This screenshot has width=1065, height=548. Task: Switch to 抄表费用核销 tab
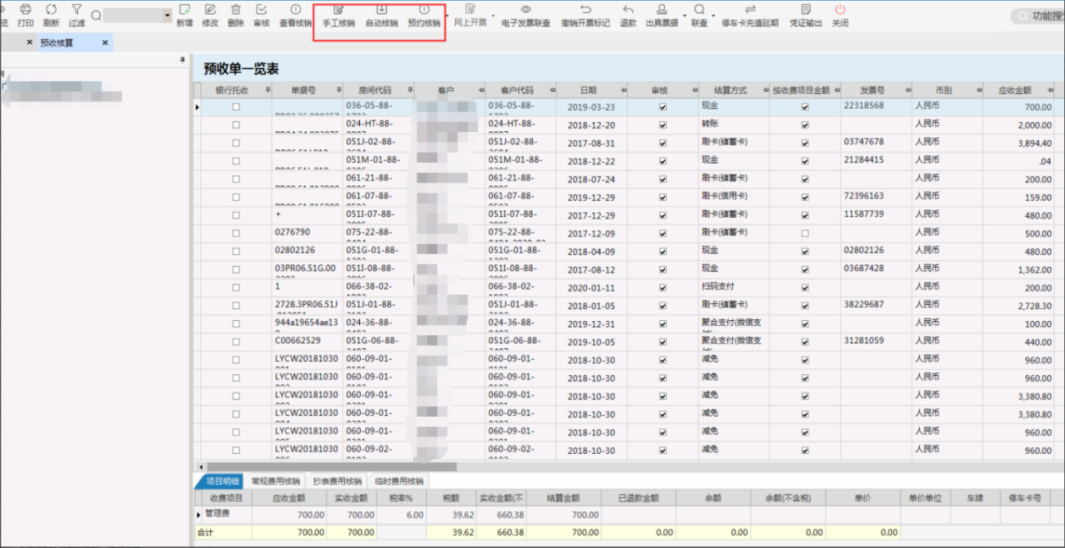(x=337, y=482)
